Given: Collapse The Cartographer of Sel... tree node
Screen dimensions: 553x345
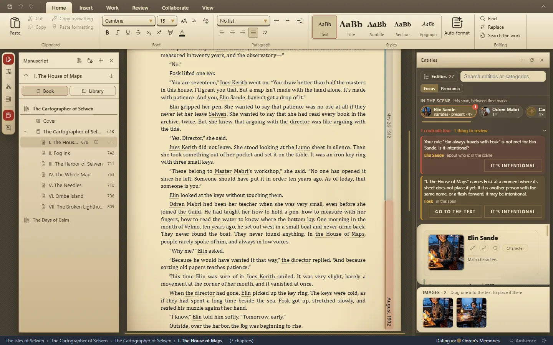Looking at the screenshot, I should pos(25,131).
